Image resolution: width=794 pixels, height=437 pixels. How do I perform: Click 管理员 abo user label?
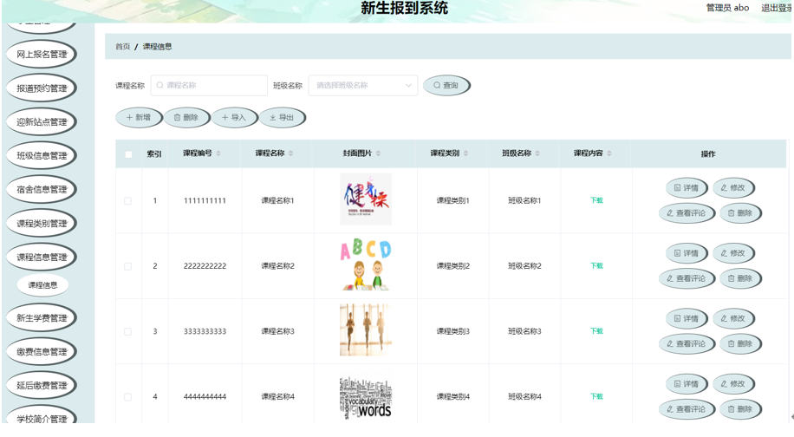pyautogui.click(x=727, y=8)
